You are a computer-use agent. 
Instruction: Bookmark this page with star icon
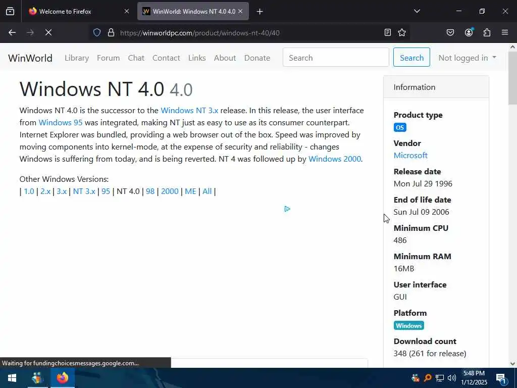tap(402, 33)
